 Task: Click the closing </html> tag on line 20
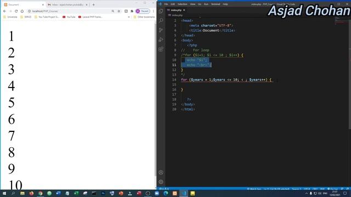tap(188, 109)
